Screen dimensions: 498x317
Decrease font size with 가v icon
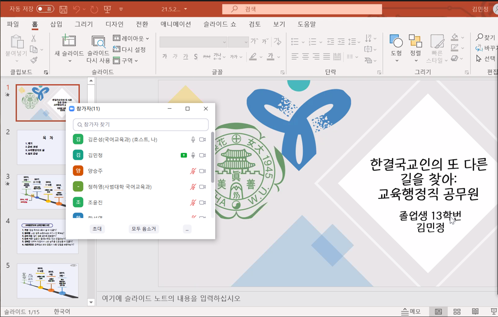(x=265, y=41)
